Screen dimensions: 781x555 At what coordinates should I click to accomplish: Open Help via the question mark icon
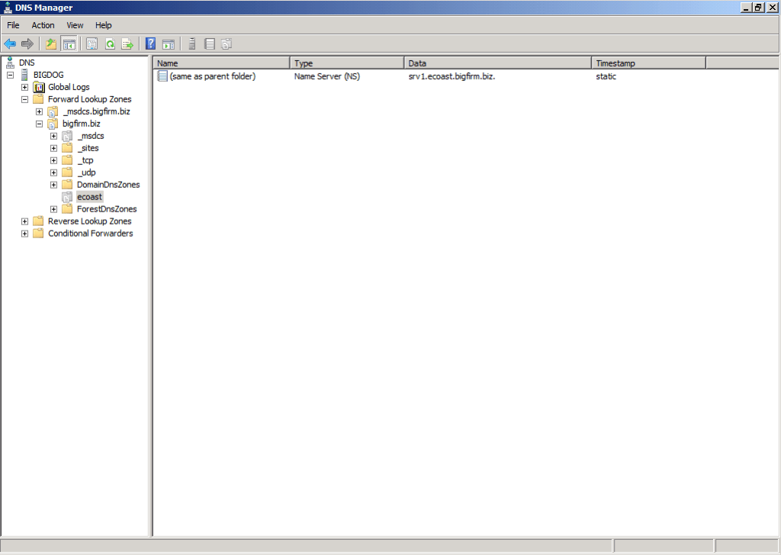coord(150,44)
